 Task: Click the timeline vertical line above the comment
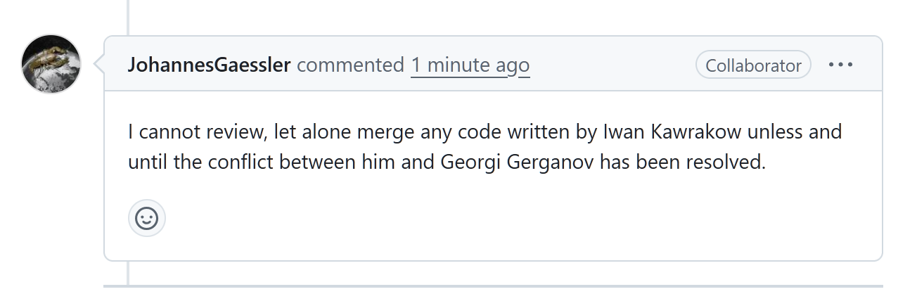(x=128, y=17)
